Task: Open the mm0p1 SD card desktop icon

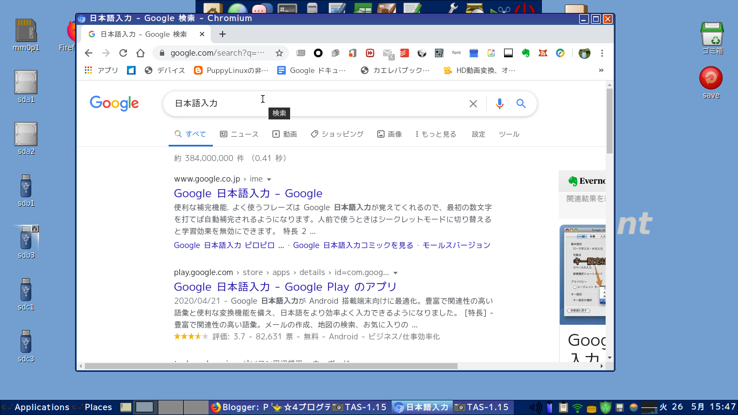Action: (26, 35)
